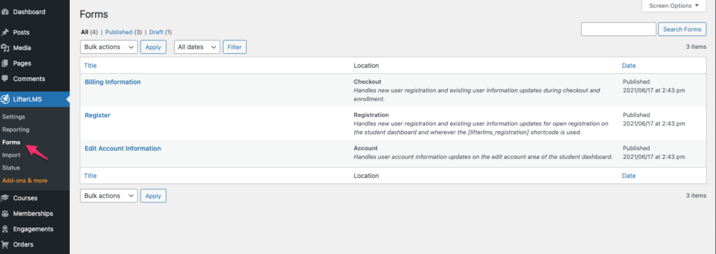This screenshot has width=716, height=254.
Task: Click the Comments speech bubble icon
Action: [5, 78]
